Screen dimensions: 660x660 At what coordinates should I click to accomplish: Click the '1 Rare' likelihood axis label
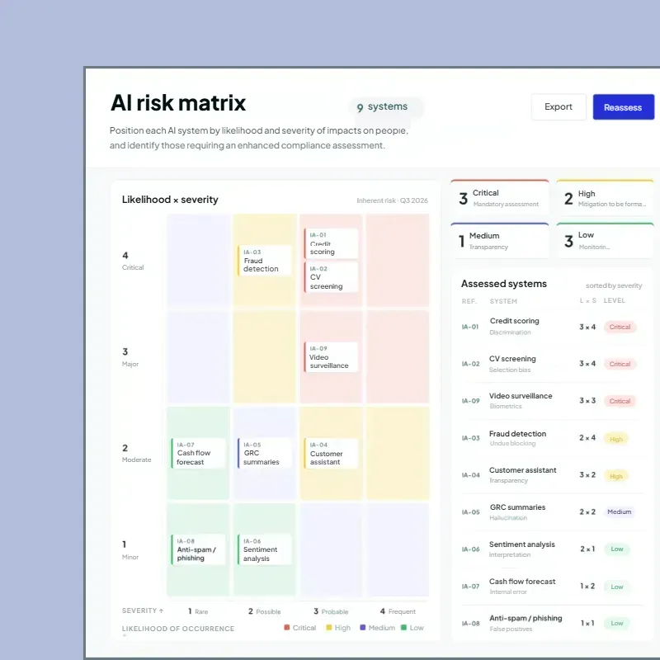[198, 611]
